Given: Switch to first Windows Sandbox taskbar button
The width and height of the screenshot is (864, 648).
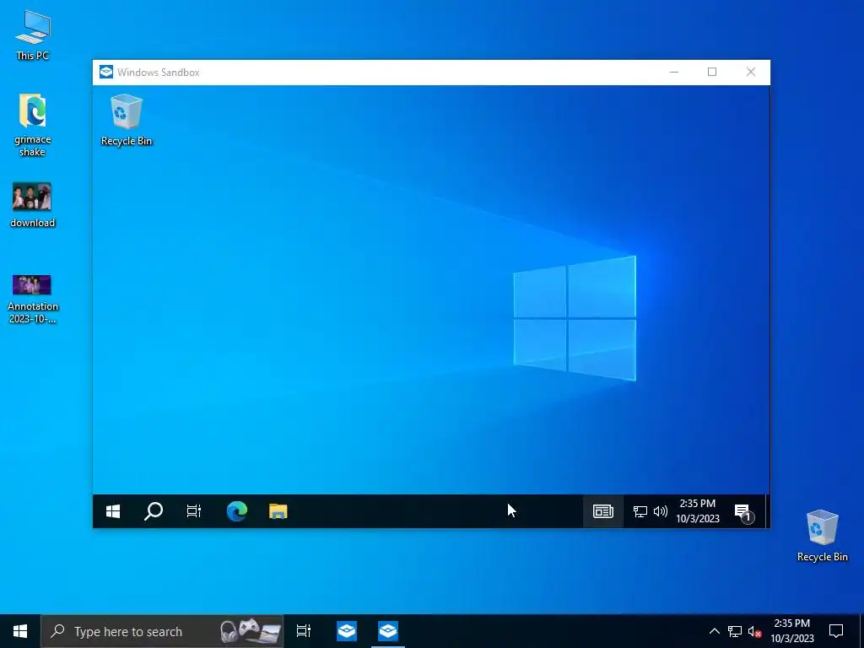Looking at the screenshot, I should (347, 631).
